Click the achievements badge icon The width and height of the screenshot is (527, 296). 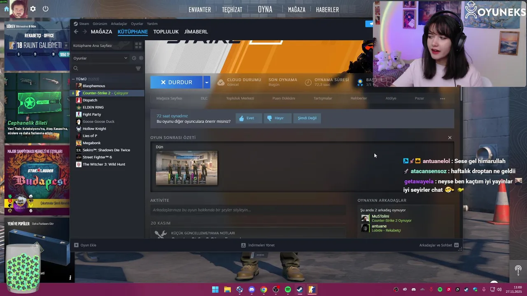(x=360, y=82)
